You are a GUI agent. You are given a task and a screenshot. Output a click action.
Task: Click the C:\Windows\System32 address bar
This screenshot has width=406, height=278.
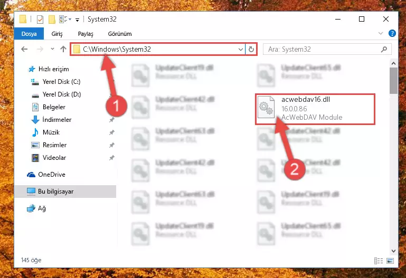pyautogui.click(x=158, y=49)
